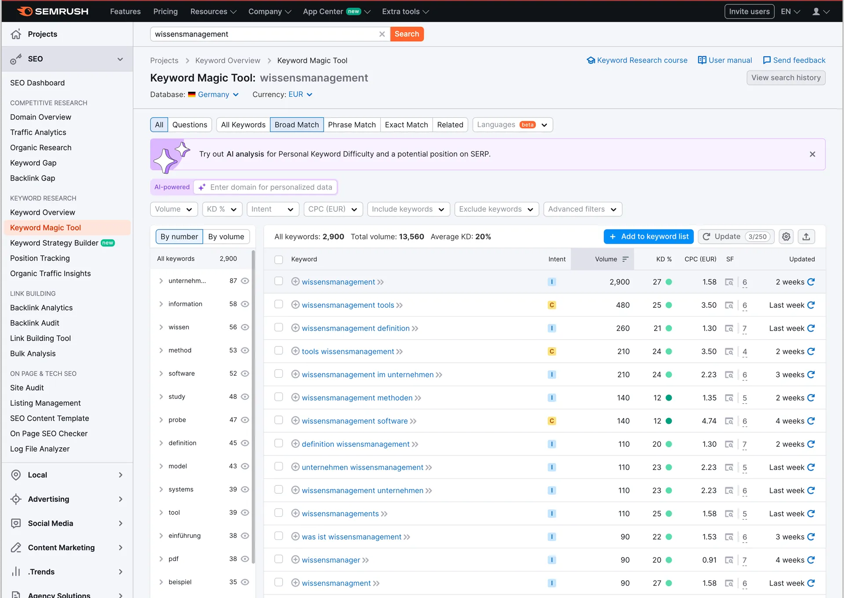Click the Add to keyword list button
This screenshot has height=598, width=844.
pos(648,237)
